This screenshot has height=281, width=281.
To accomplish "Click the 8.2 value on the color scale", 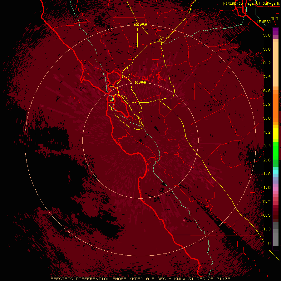I will pyautogui.click(x=267, y=63).
